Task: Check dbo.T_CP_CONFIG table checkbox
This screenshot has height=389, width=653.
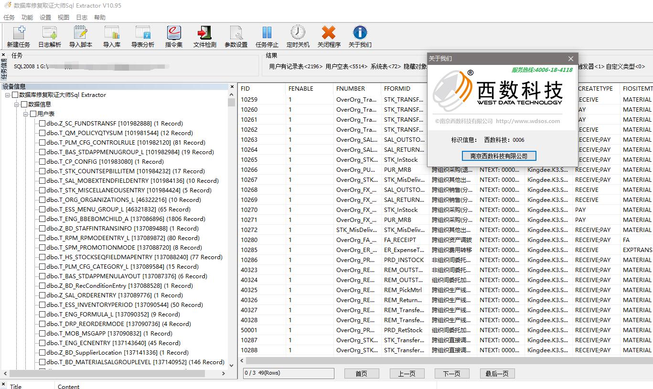Action: [x=42, y=162]
